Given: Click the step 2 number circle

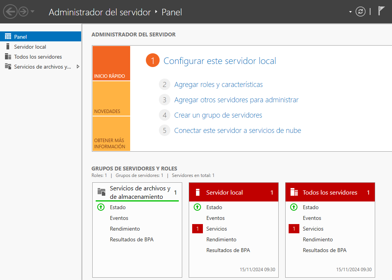Looking at the screenshot, I should pos(165,85).
